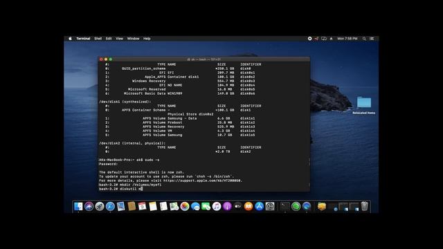Open Books orange icon in Dock
The height and width of the screenshot is (249, 443).
[248, 206]
